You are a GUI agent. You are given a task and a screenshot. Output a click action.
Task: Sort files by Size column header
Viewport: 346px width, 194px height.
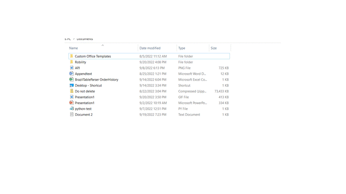coord(213,48)
